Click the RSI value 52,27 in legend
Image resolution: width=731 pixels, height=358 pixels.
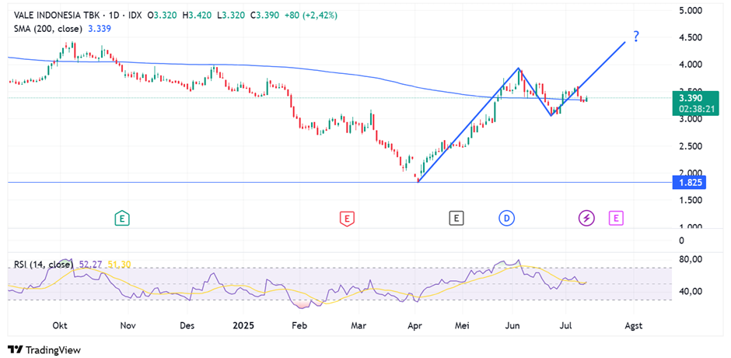tap(89, 265)
